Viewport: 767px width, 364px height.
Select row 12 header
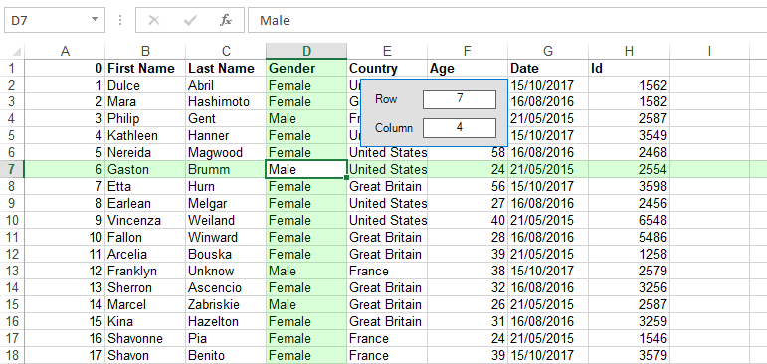[12, 254]
